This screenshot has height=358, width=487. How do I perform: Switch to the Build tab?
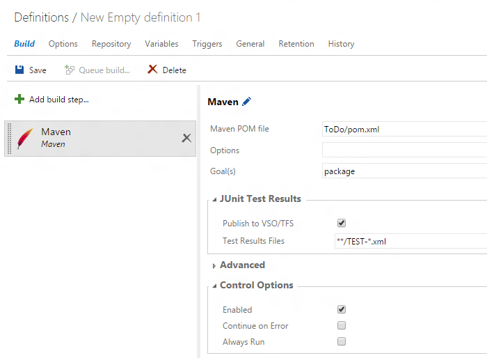(x=24, y=44)
